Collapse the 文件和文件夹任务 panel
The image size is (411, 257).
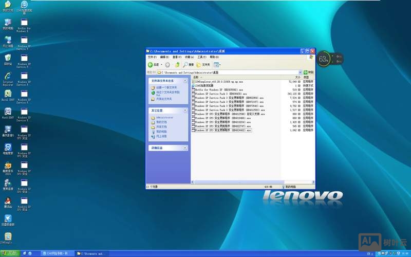tap(185, 81)
